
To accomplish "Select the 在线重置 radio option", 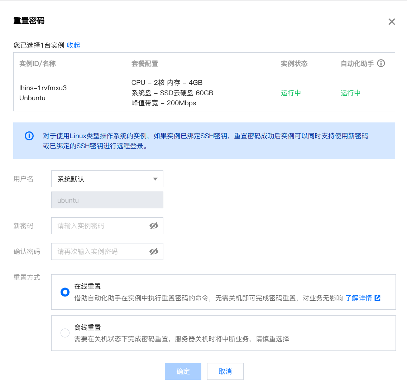I will click(x=65, y=292).
